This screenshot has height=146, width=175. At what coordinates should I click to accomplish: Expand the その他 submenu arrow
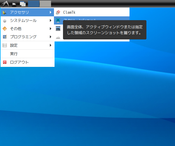tap(50, 29)
